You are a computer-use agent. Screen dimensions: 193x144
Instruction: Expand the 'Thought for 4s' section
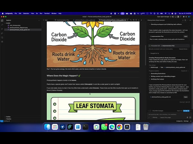153,53
